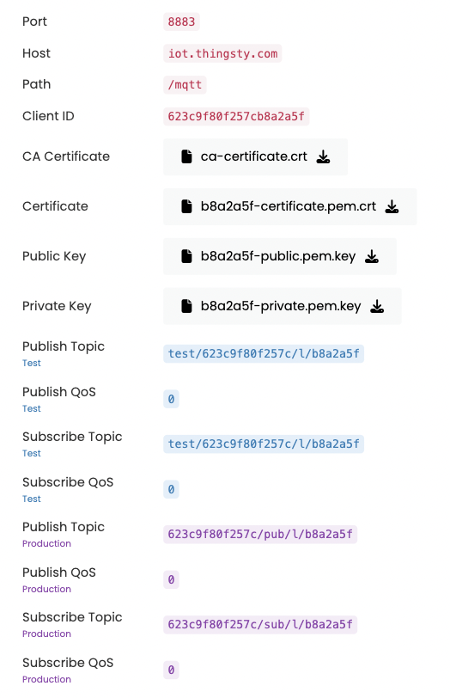Open the ca-certificate.crt file link

pos(254,156)
